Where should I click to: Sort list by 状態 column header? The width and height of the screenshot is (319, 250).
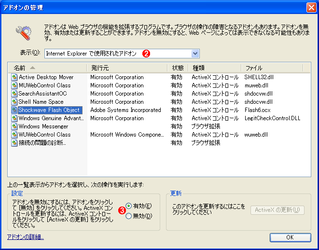(178, 68)
